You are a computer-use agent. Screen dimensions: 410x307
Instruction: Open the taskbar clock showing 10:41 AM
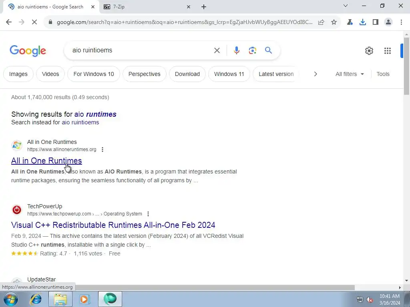point(389,299)
